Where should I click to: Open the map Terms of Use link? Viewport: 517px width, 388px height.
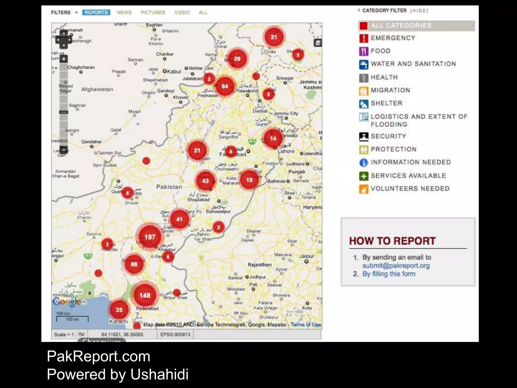point(306,325)
